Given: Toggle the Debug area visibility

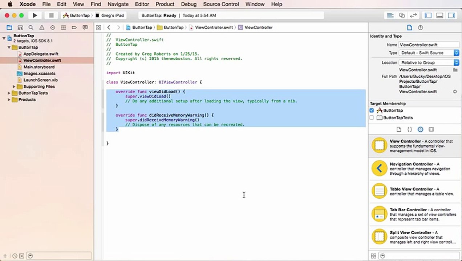Looking at the screenshot, I should click(439, 16).
